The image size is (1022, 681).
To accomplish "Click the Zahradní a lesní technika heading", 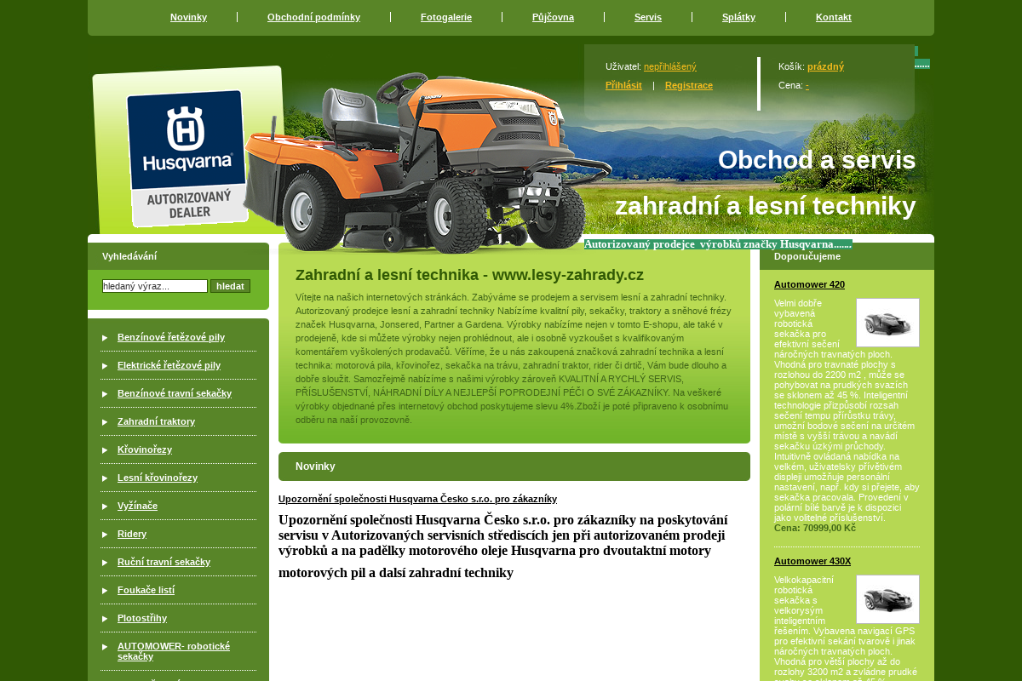I will point(469,275).
